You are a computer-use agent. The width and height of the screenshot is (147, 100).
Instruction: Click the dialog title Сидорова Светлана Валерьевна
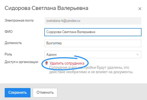pos(46,8)
